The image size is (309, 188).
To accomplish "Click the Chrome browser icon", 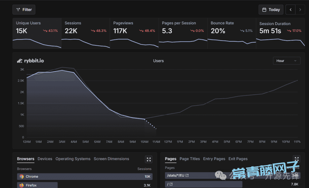I will coord(21,177).
